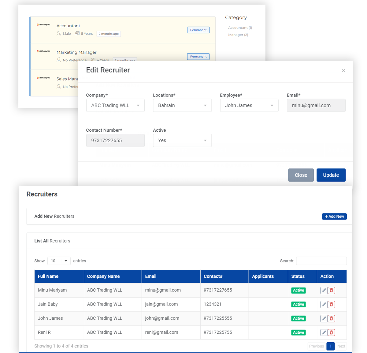Viewport: 367px width, 353px height.
Task: Dismiss Edit Recruiter dialog with X icon
Action: tap(343, 71)
